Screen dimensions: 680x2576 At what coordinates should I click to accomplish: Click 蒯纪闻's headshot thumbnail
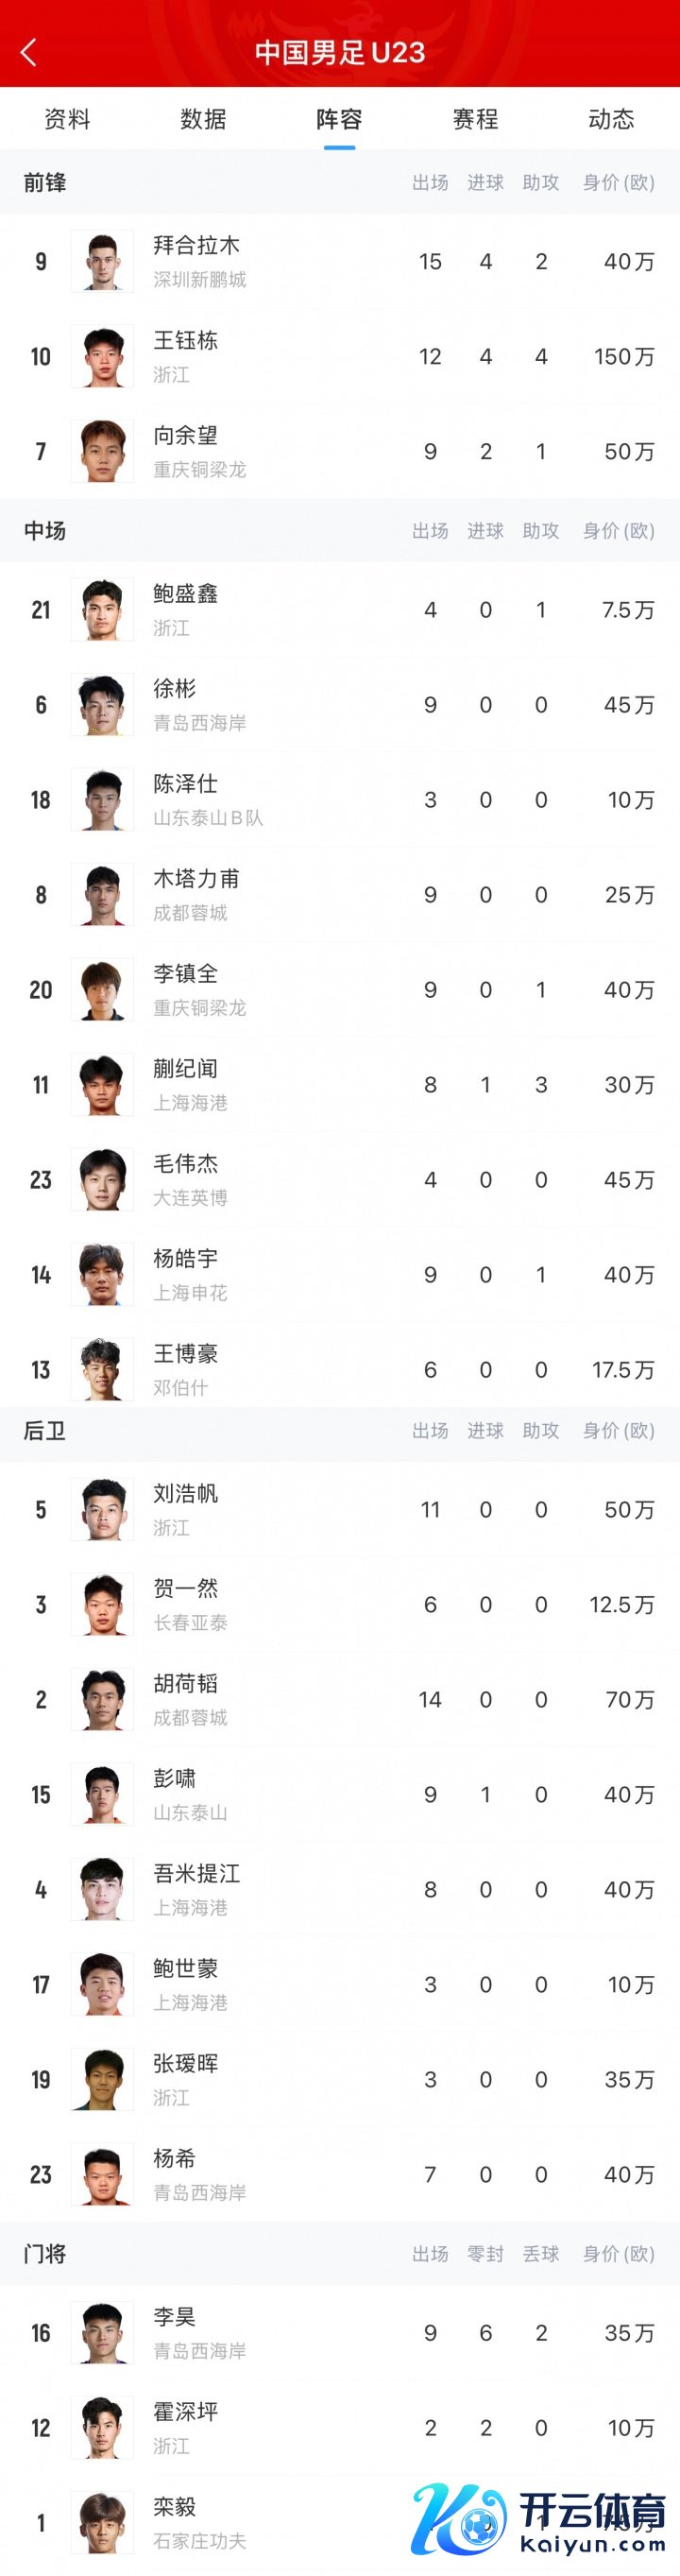coord(102,1085)
